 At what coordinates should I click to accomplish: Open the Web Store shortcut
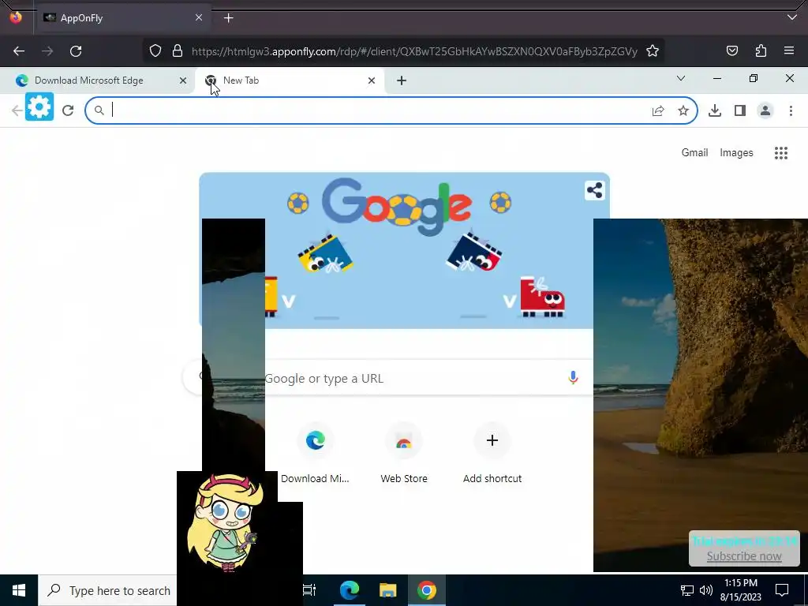404,453
